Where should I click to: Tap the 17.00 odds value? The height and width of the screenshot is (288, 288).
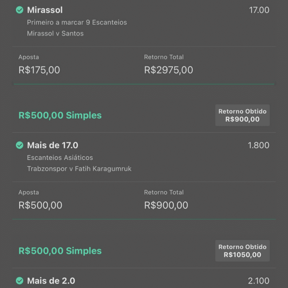click(x=259, y=10)
